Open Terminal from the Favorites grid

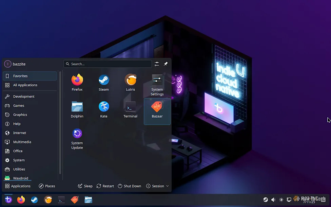pos(130,110)
